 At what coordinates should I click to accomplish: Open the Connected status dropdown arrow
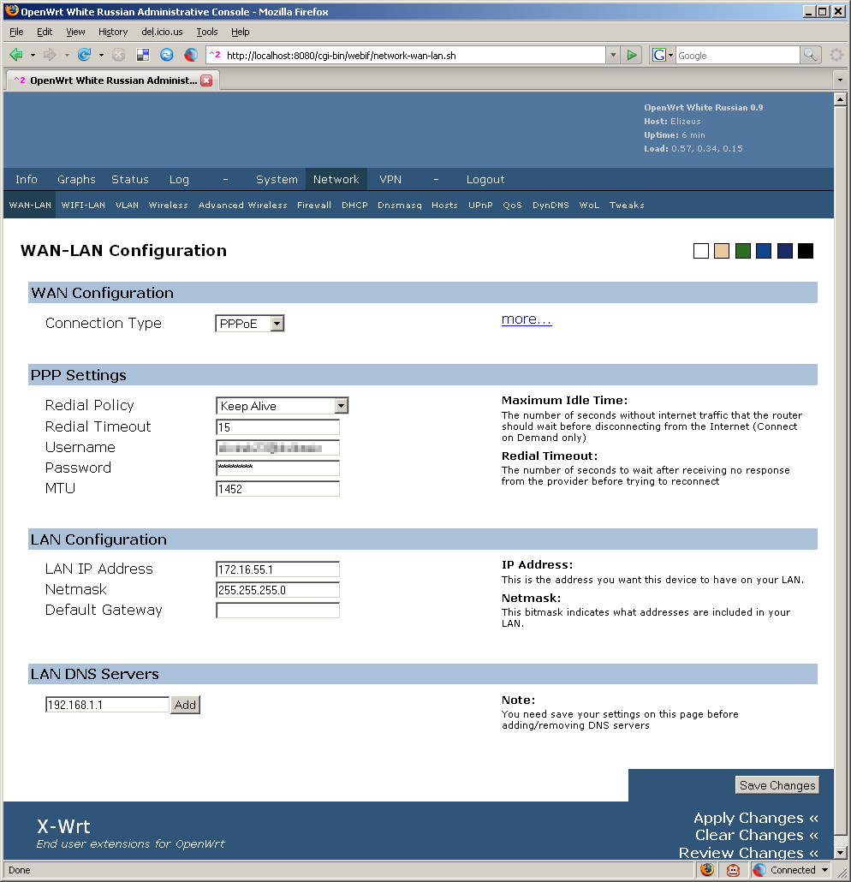coord(825,870)
